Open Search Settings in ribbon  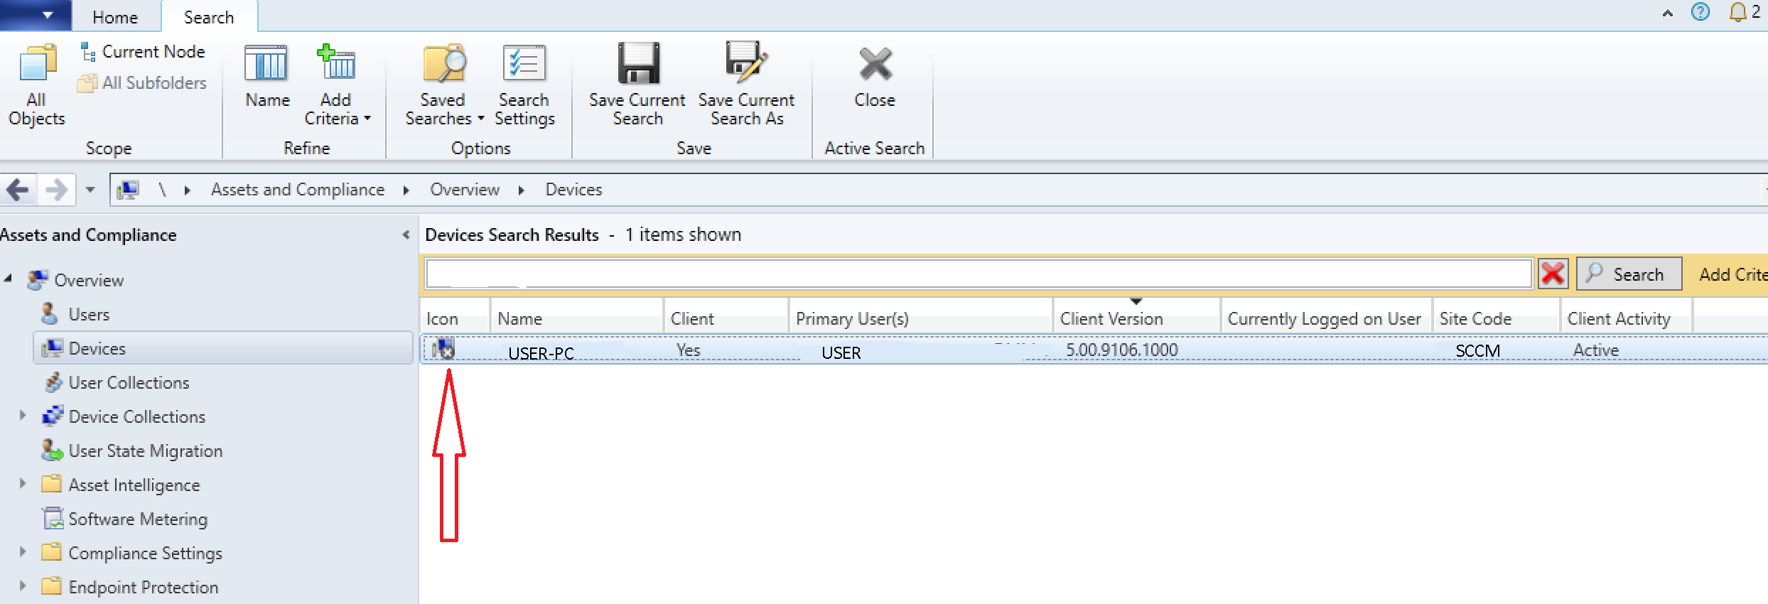click(x=524, y=85)
